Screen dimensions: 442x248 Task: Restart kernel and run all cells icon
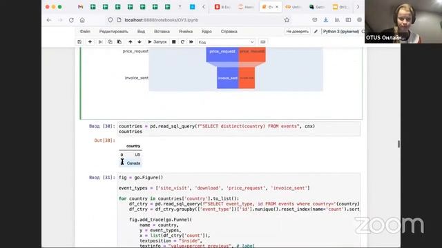coord(191,42)
